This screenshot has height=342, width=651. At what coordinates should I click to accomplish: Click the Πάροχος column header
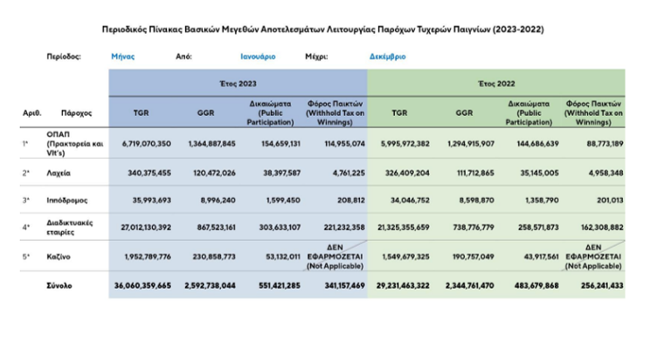click(76, 113)
